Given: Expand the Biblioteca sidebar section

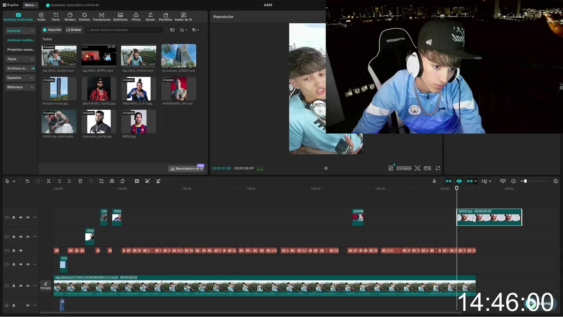Looking at the screenshot, I should [x=20, y=87].
